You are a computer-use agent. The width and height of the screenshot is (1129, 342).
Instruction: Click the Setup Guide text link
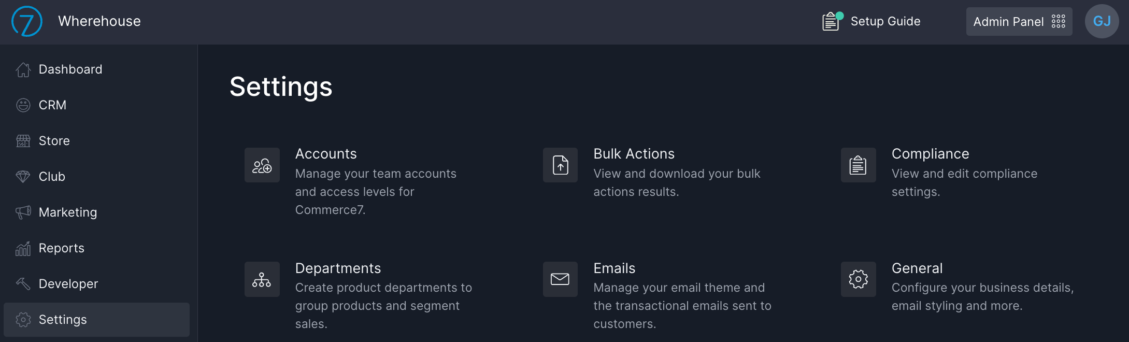coord(885,22)
